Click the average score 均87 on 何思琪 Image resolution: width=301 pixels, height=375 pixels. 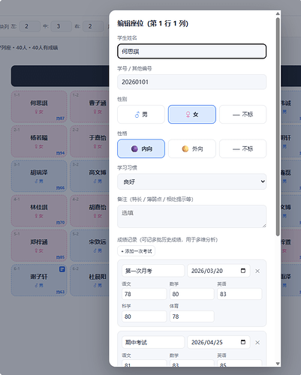(60, 118)
